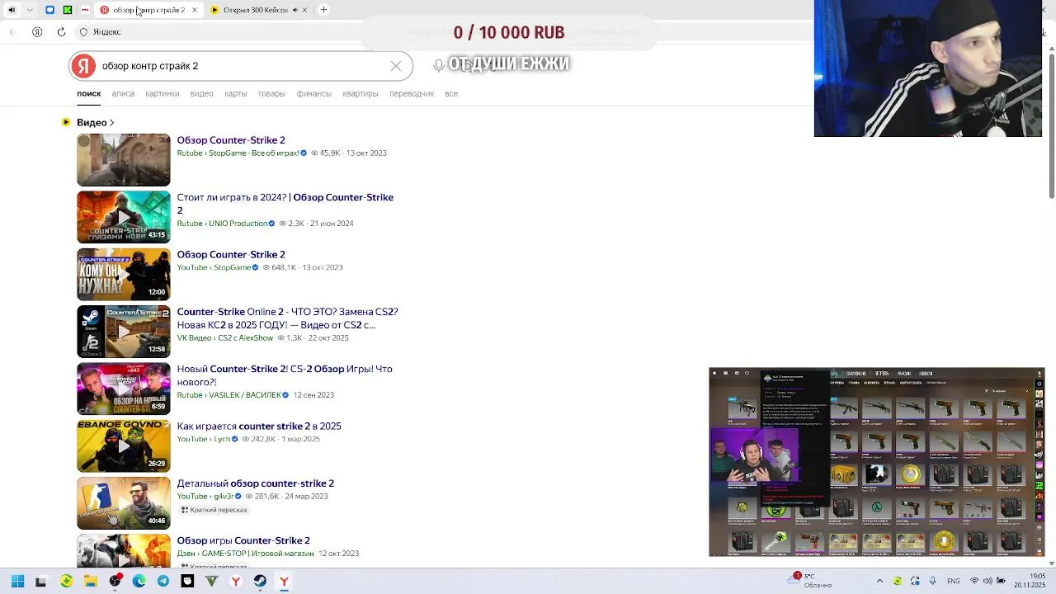The height and width of the screenshot is (594, 1056).
Task: Open Steam from the taskbar
Action: point(260,582)
